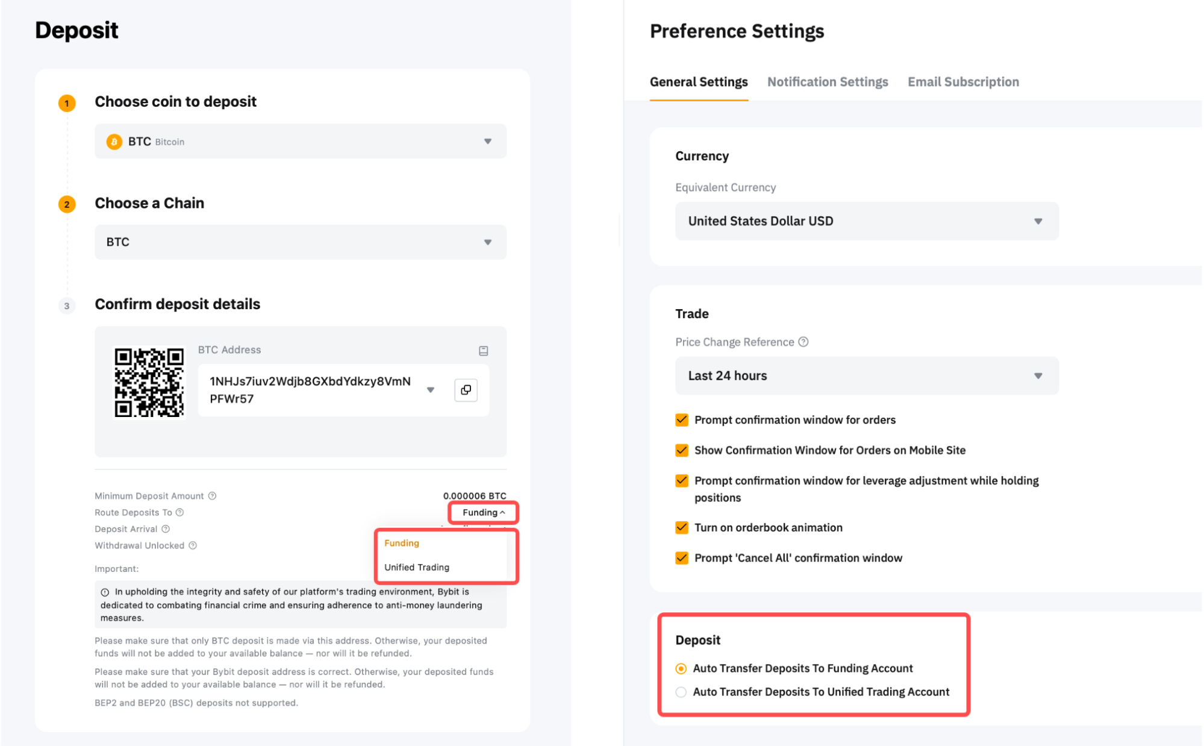
Task: Click help icon beside Withdrawal Unlocked
Action: pyautogui.click(x=193, y=545)
